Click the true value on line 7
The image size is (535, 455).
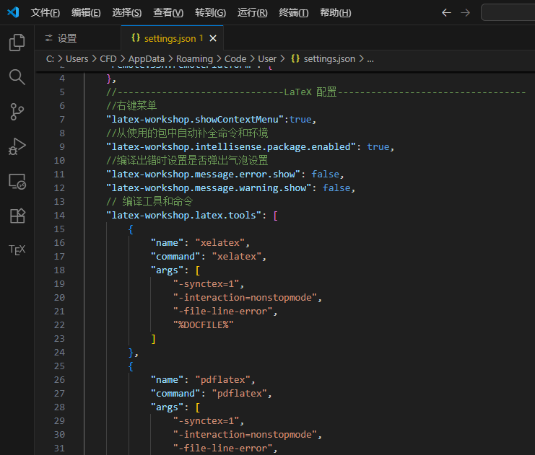click(300, 119)
